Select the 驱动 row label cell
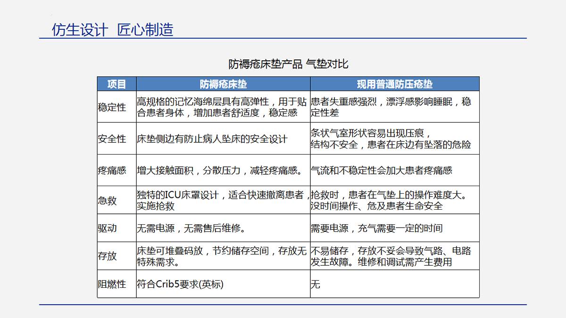566x318 pixels. 108,228
